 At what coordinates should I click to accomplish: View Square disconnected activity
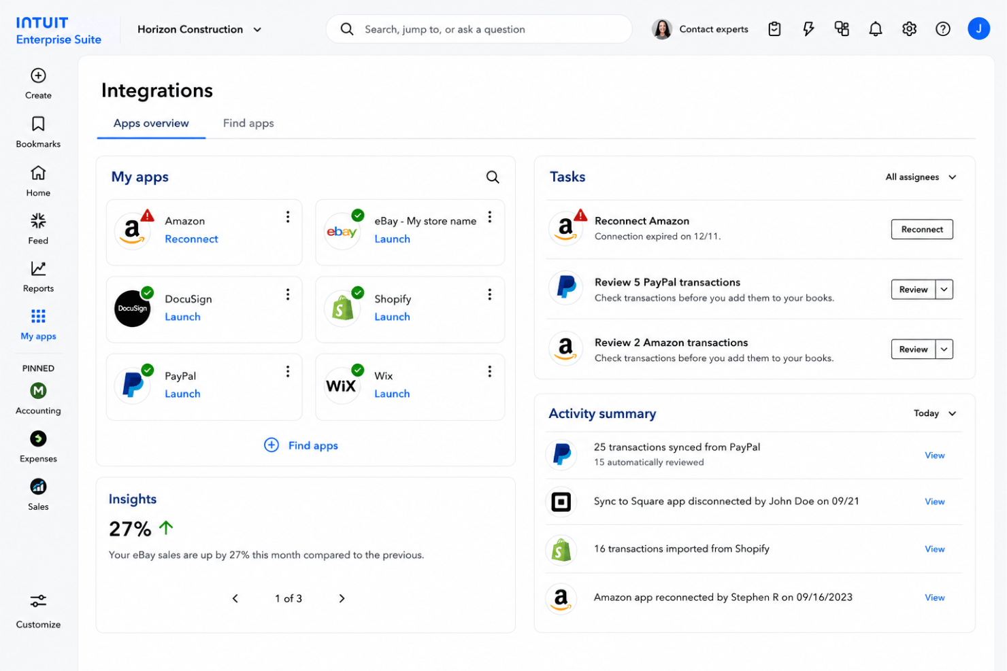[934, 502]
